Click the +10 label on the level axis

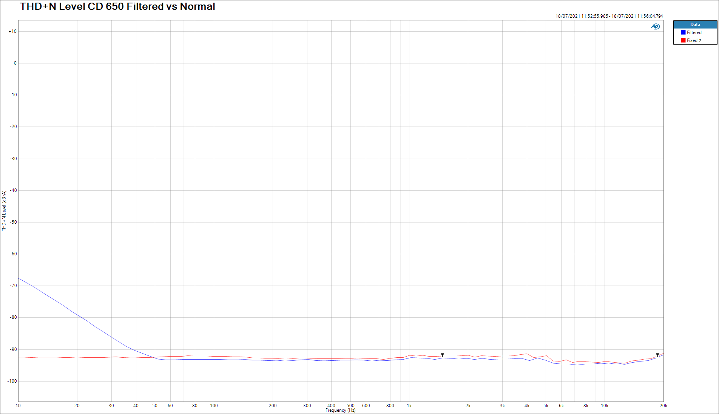tap(12, 31)
